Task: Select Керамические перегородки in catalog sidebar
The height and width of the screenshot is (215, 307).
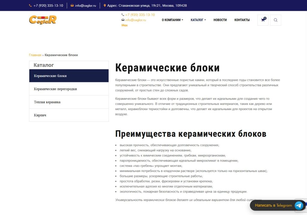Action: tap(69, 89)
